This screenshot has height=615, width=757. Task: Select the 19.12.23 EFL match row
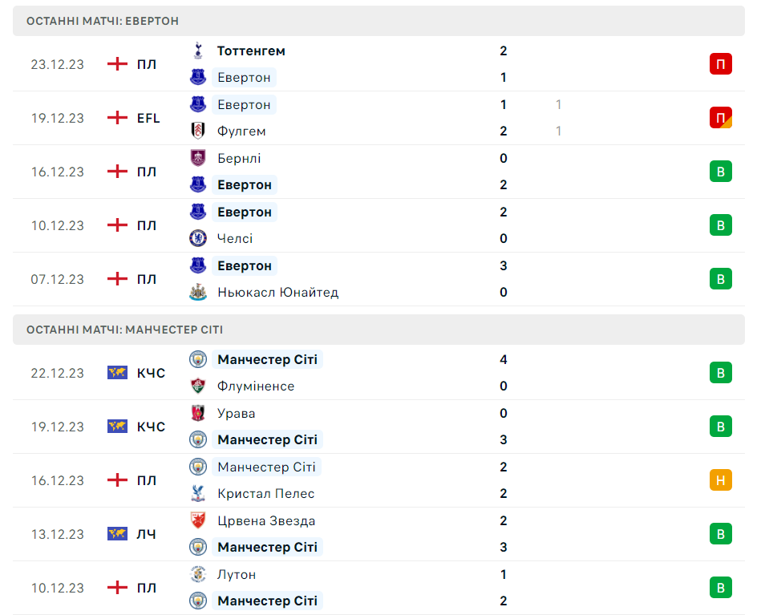point(378,118)
